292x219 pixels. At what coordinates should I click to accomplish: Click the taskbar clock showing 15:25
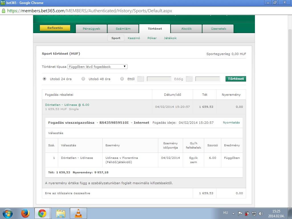pos(276,213)
